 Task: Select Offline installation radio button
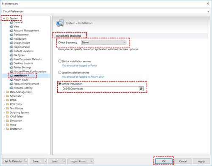(60, 84)
